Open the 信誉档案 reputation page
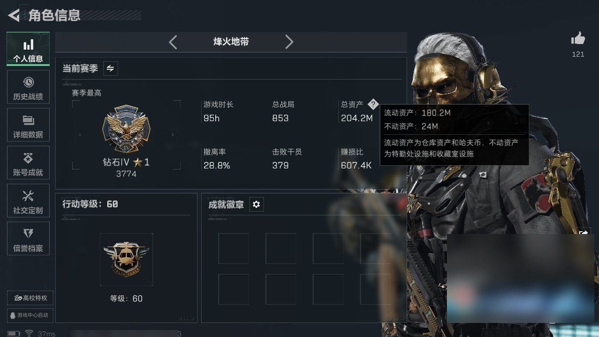599x337 pixels. coord(28,239)
